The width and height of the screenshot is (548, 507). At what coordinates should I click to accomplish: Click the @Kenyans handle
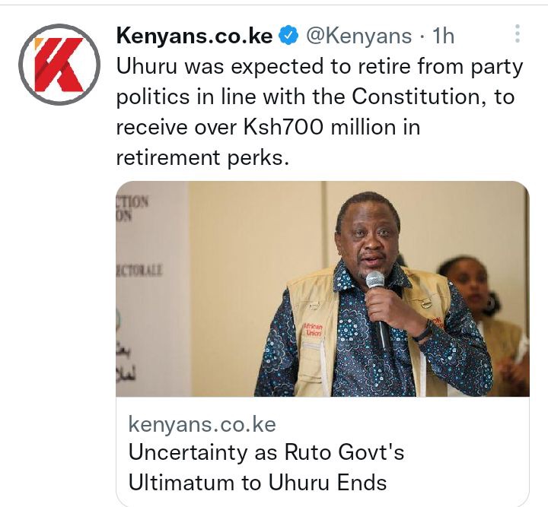click(359, 36)
